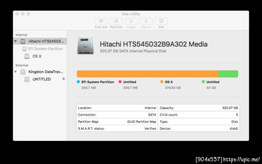Show disk Info from the toolbar

coord(161,21)
